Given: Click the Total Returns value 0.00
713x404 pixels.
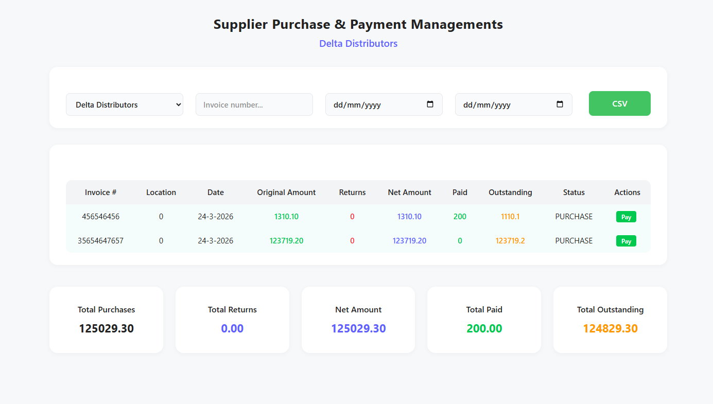Looking at the screenshot, I should tap(232, 328).
